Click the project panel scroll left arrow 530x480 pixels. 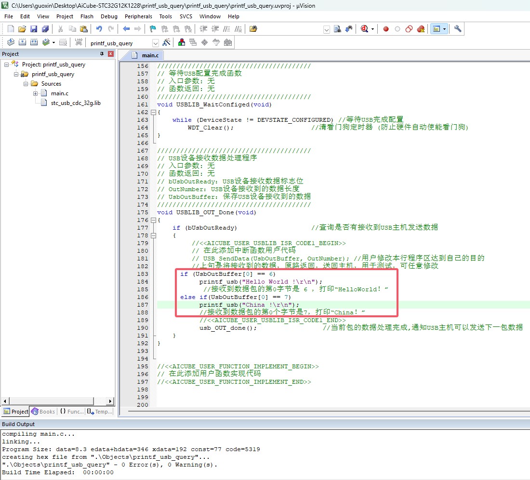[5, 402]
